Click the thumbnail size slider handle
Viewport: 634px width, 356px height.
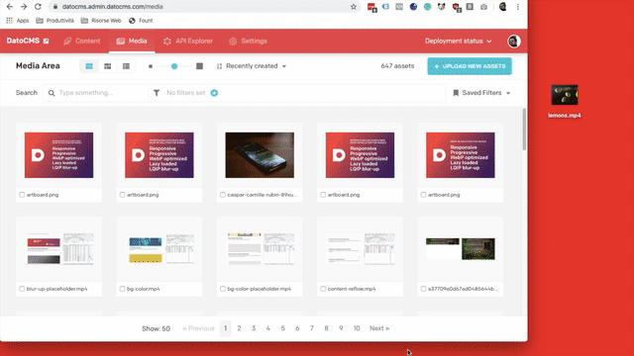click(x=174, y=66)
